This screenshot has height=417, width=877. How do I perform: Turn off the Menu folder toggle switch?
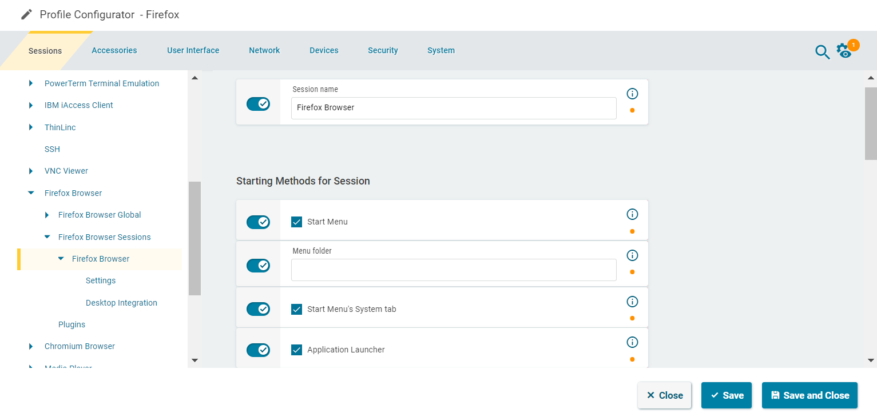tap(258, 266)
